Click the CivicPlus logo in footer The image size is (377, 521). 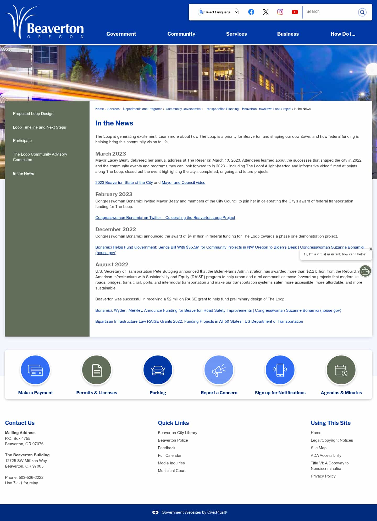[156, 512]
